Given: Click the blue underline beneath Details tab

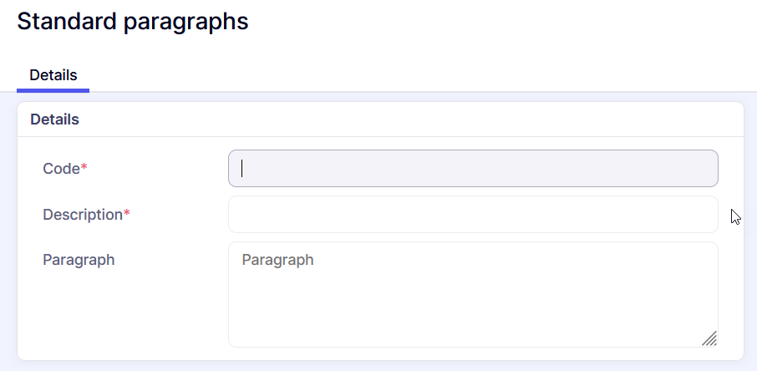Looking at the screenshot, I should coord(53,90).
